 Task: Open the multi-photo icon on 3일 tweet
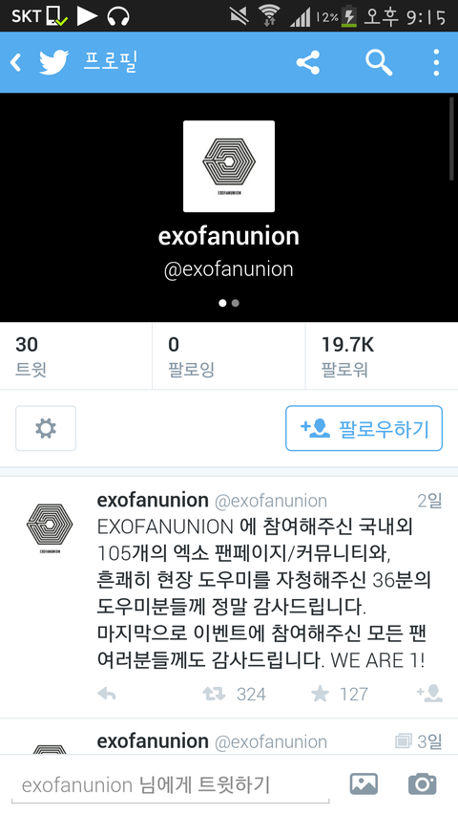403,740
